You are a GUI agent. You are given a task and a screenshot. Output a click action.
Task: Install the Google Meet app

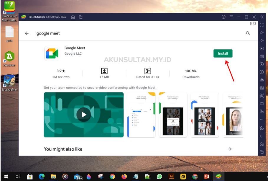click(223, 53)
